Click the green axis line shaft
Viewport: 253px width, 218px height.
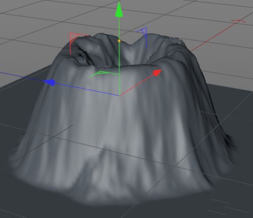point(119,67)
